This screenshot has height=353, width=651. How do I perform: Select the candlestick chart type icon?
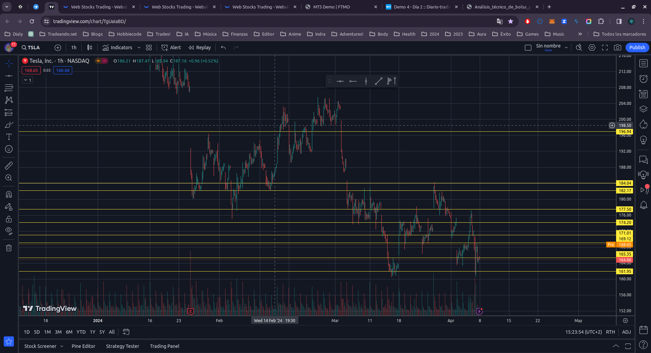point(90,48)
